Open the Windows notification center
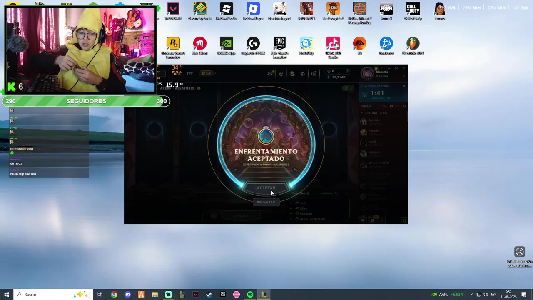This screenshot has width=533, height=300. pos(524,295)
